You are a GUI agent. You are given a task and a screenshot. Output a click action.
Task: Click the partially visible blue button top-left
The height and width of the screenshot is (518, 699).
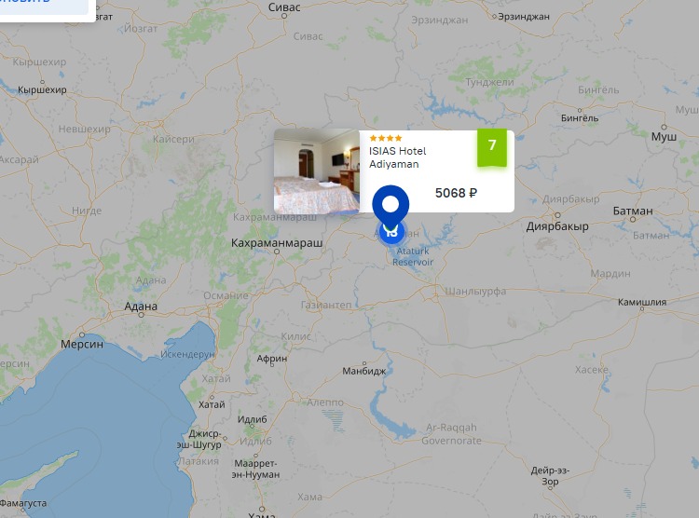44,6
